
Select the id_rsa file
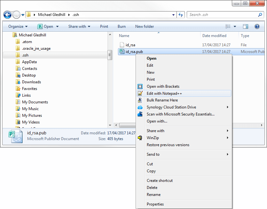pyautogui.click(x=130, y=45)
